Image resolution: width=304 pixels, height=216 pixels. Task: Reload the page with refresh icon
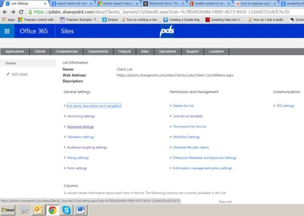(21, 12)
